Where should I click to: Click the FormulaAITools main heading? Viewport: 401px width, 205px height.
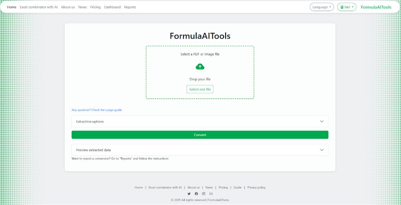(200, 36)
